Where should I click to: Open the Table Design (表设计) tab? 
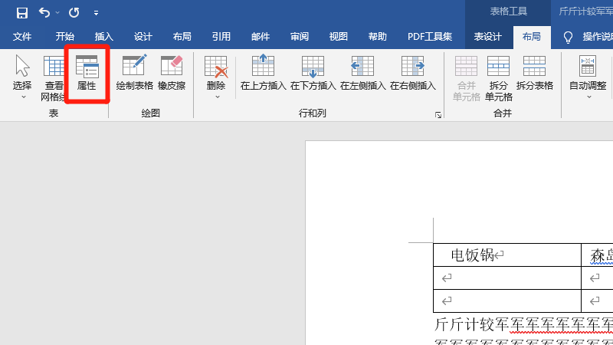(487, 36)
